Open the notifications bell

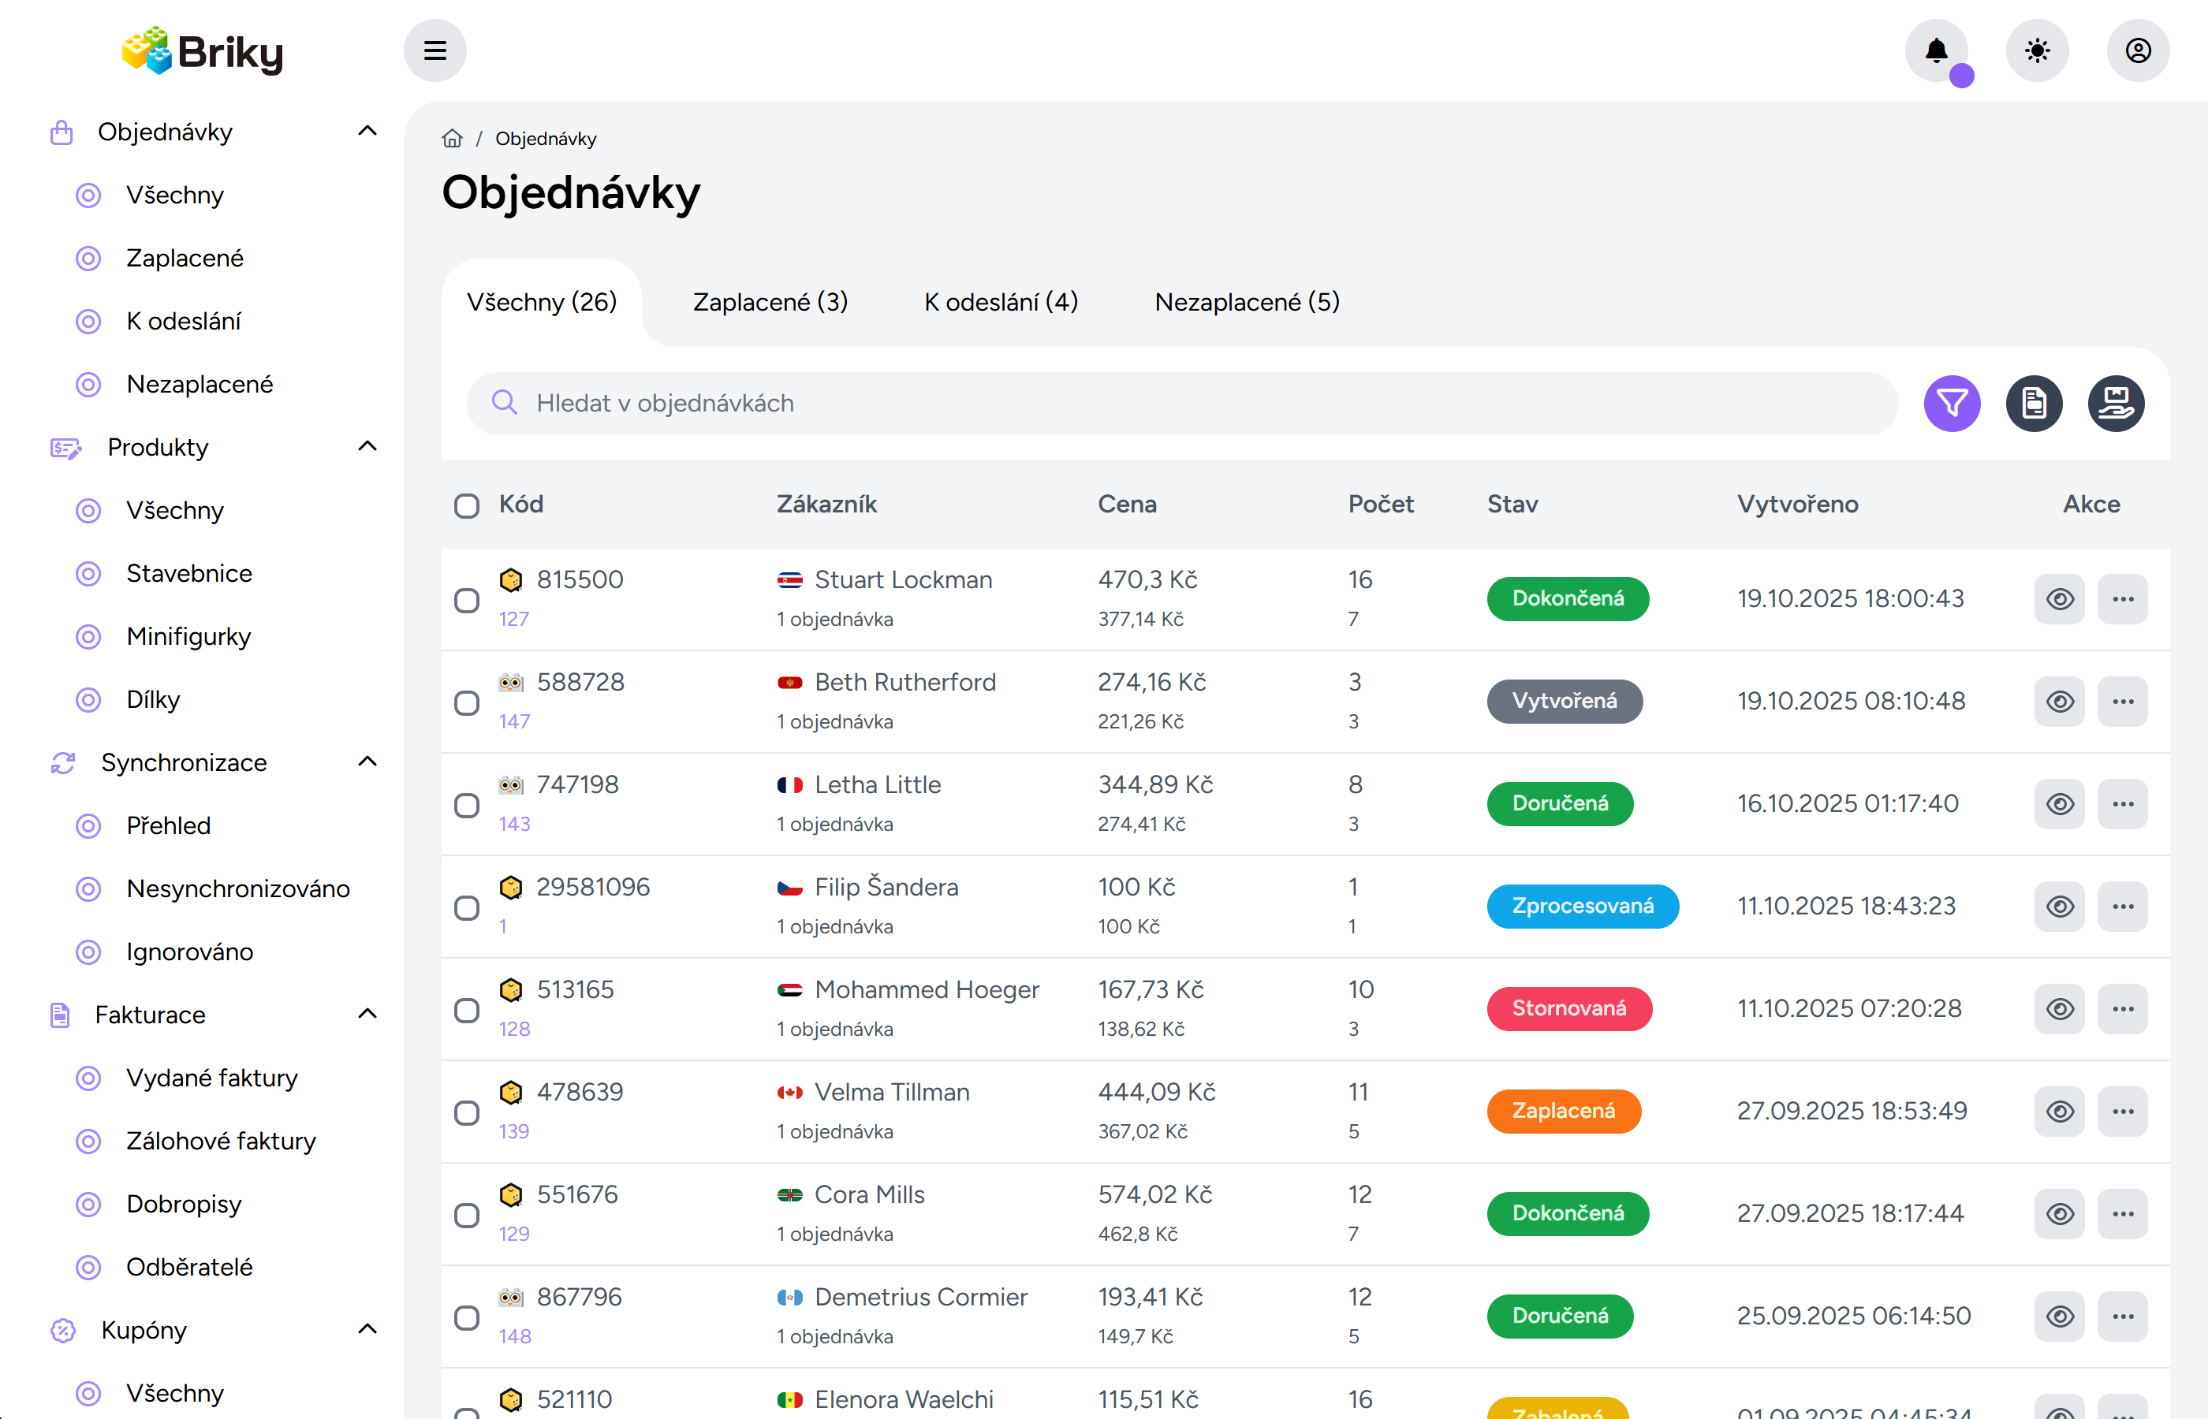pos(1936,50)
